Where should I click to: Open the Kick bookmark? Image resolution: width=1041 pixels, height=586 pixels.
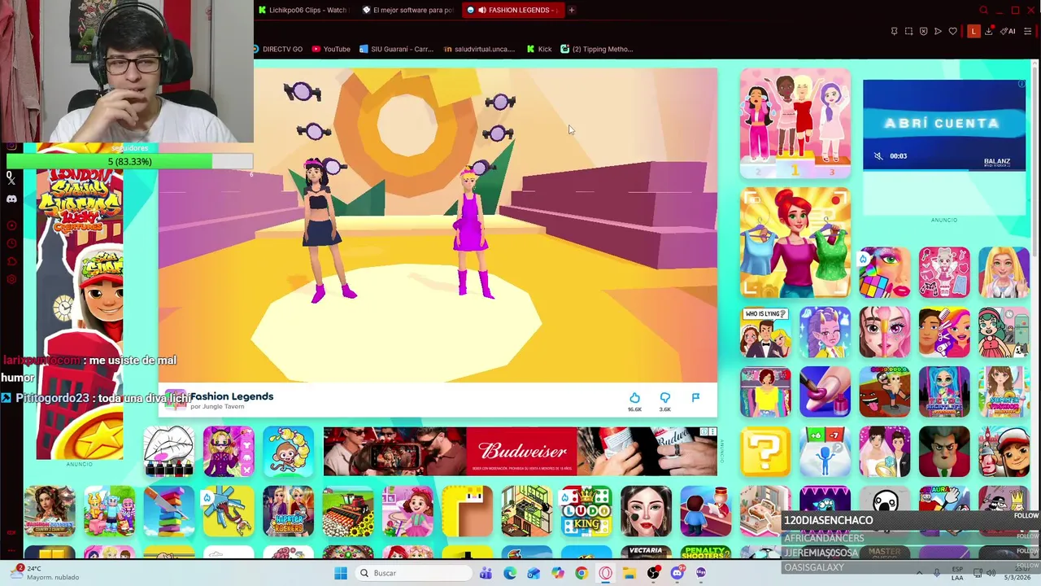tap(539, 49)
